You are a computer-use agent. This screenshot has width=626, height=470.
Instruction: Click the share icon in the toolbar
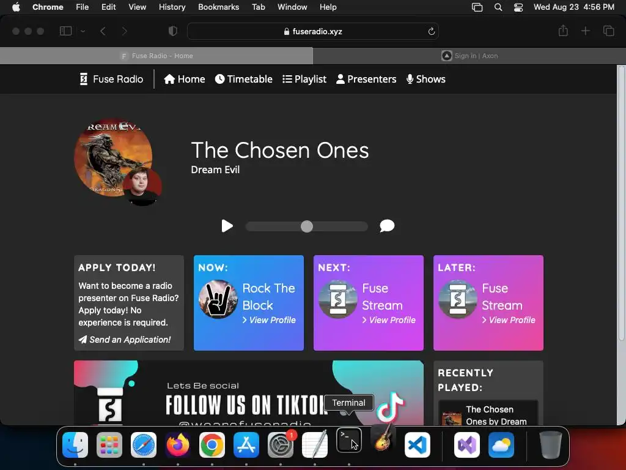point(563,31)
